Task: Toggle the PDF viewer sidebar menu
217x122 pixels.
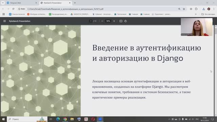Action: point(4,21)
